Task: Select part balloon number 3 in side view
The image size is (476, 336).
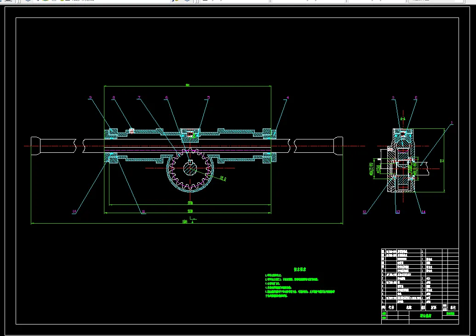Action: [x=393, y=98]
